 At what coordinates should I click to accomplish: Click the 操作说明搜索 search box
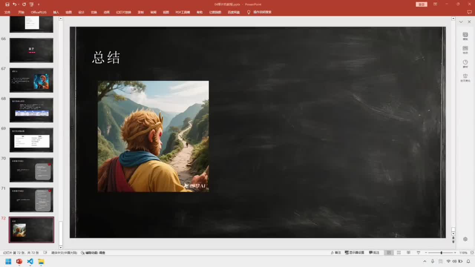pos(262,12)
